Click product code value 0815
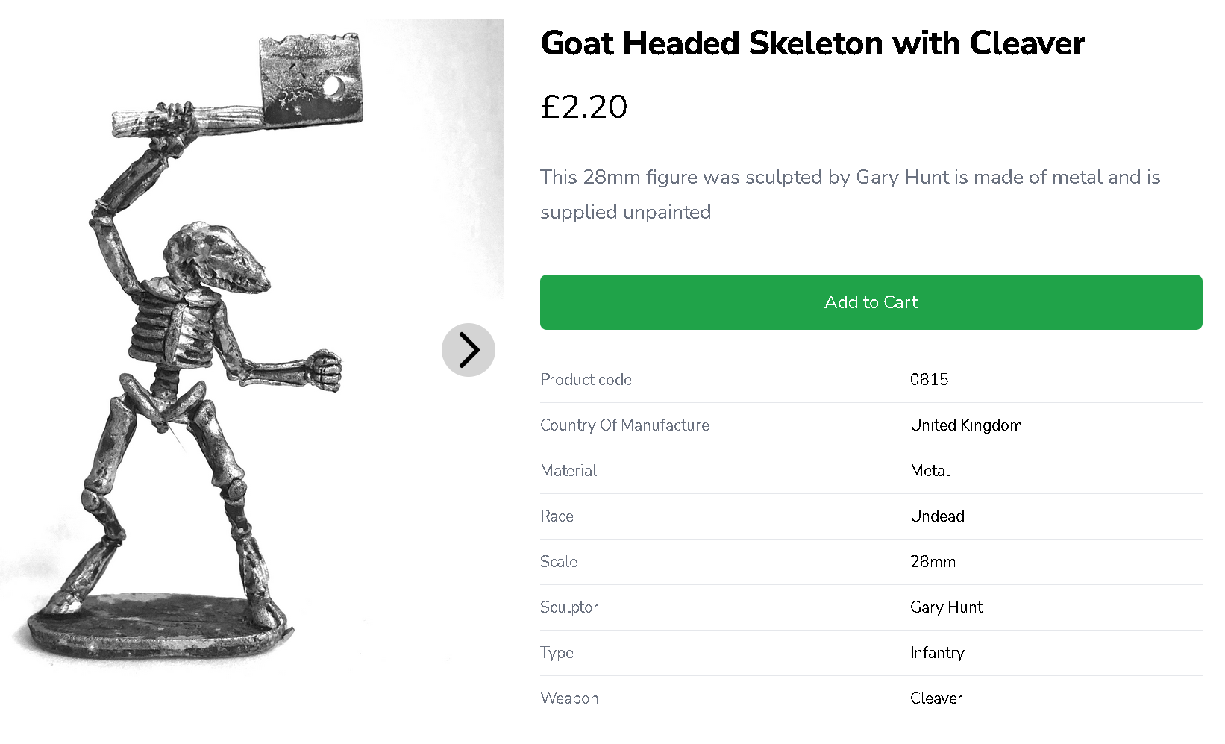 929,380
